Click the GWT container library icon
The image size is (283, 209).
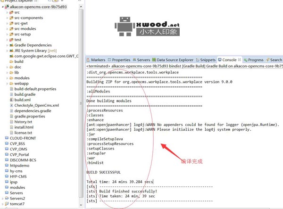(x=11, y=56)
